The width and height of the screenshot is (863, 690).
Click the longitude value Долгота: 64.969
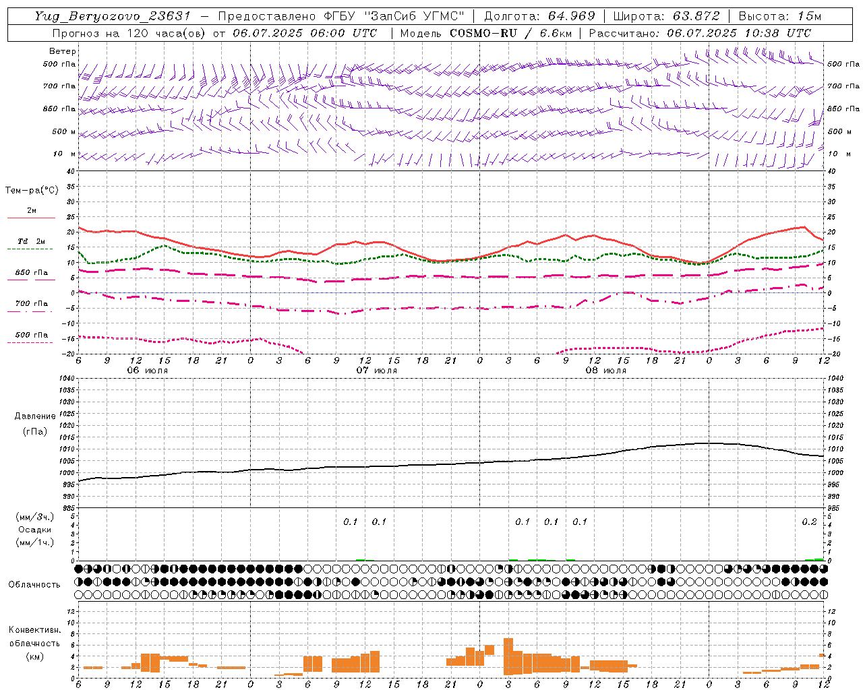click(540, 16)
